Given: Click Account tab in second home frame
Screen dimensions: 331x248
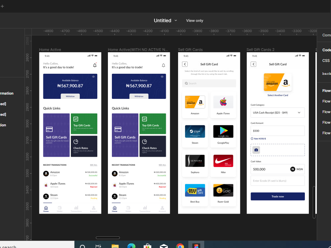Looking at the screenshot, I should coord(162,209).
